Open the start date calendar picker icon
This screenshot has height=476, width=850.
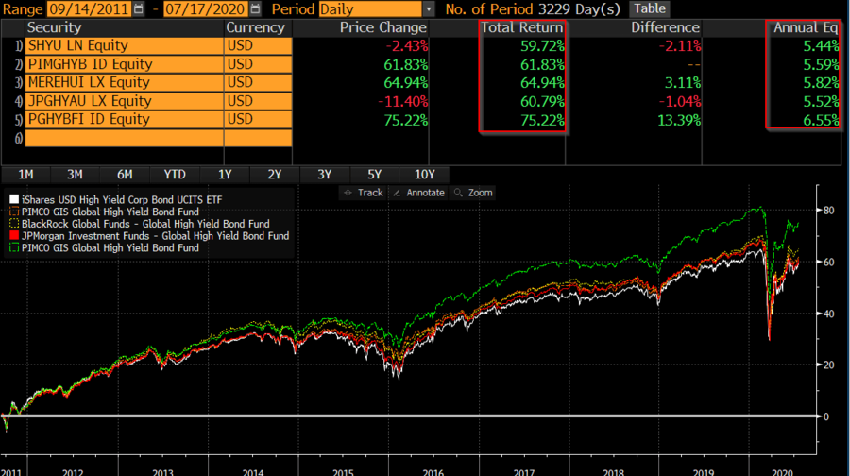(x=139, y=8)
